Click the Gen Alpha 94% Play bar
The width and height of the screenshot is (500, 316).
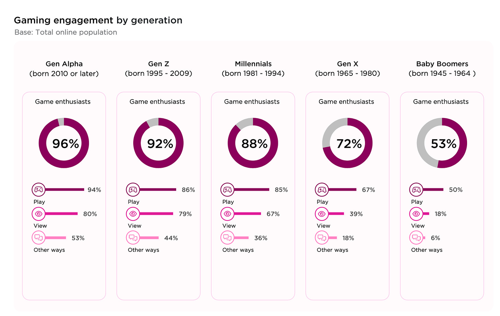click(x=65, y=189)
